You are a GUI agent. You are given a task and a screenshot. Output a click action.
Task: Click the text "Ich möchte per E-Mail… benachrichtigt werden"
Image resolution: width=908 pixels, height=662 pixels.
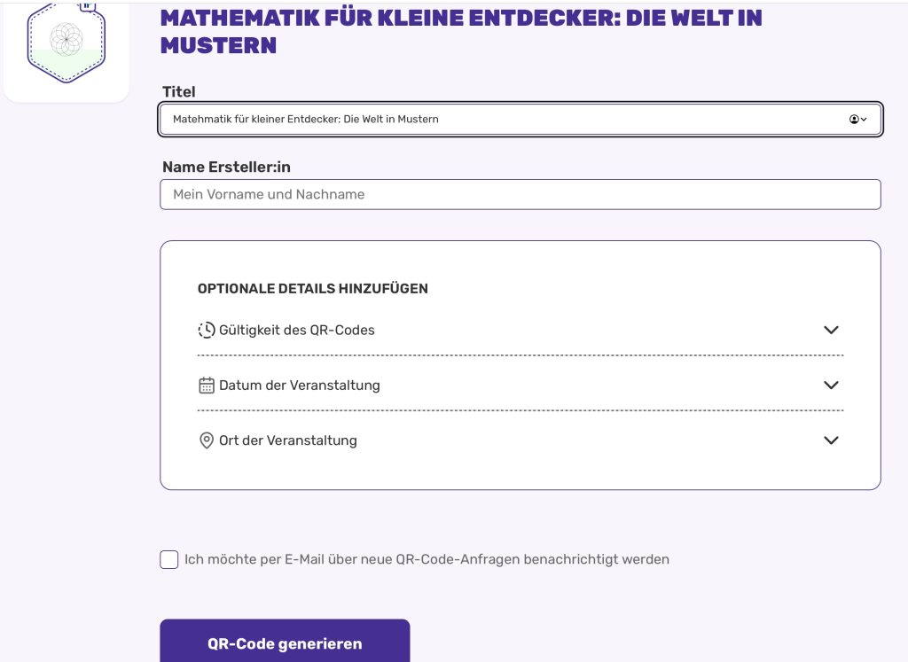[427, 559]
